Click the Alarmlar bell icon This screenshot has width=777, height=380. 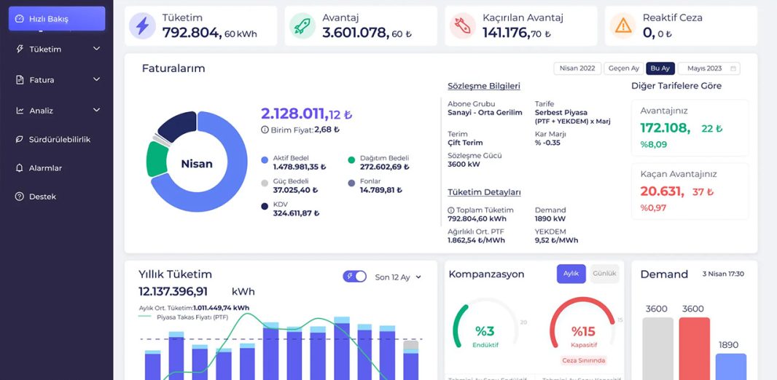point(20,168)
